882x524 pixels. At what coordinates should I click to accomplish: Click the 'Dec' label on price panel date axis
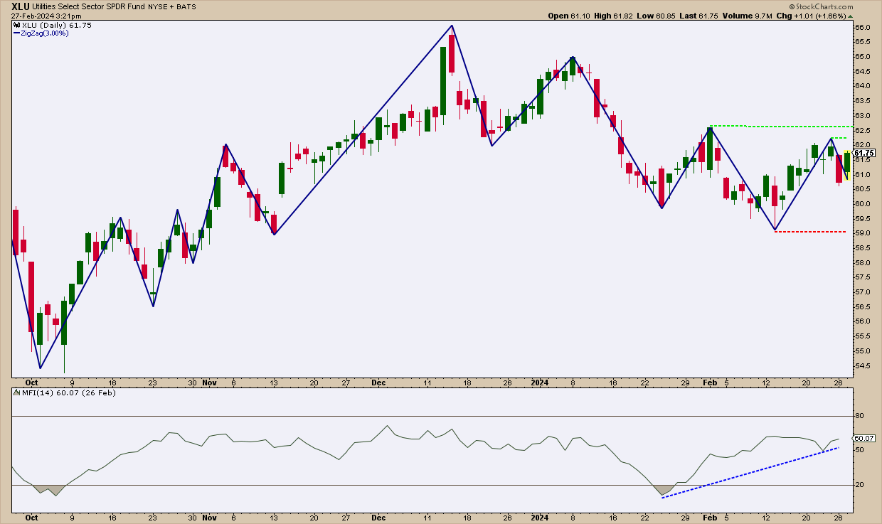[378, 382]
